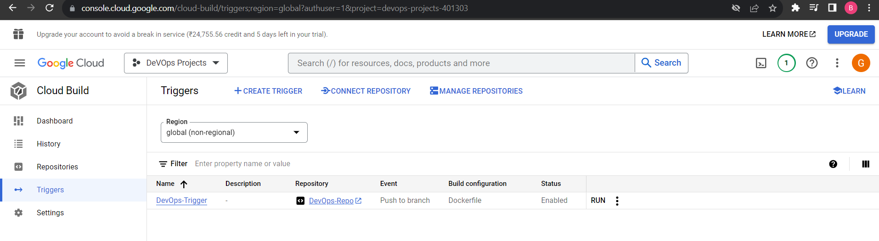The height and width of the screenshot is (241, 879).
Task: Click LEARN MORE about the trial
Action: (x=789, y=34)
